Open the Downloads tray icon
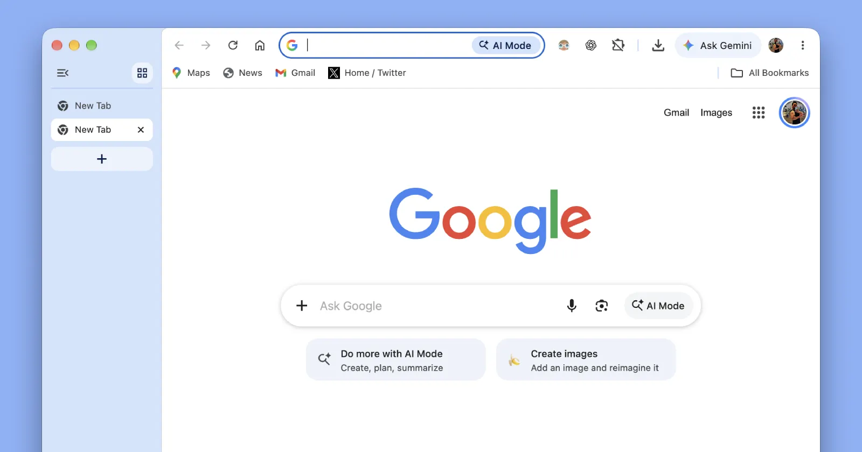862x452 pixels. [x=658, y=45]
